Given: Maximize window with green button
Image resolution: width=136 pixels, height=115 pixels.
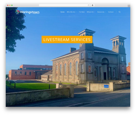Looking at the screenshot, I should coord(12,5).
